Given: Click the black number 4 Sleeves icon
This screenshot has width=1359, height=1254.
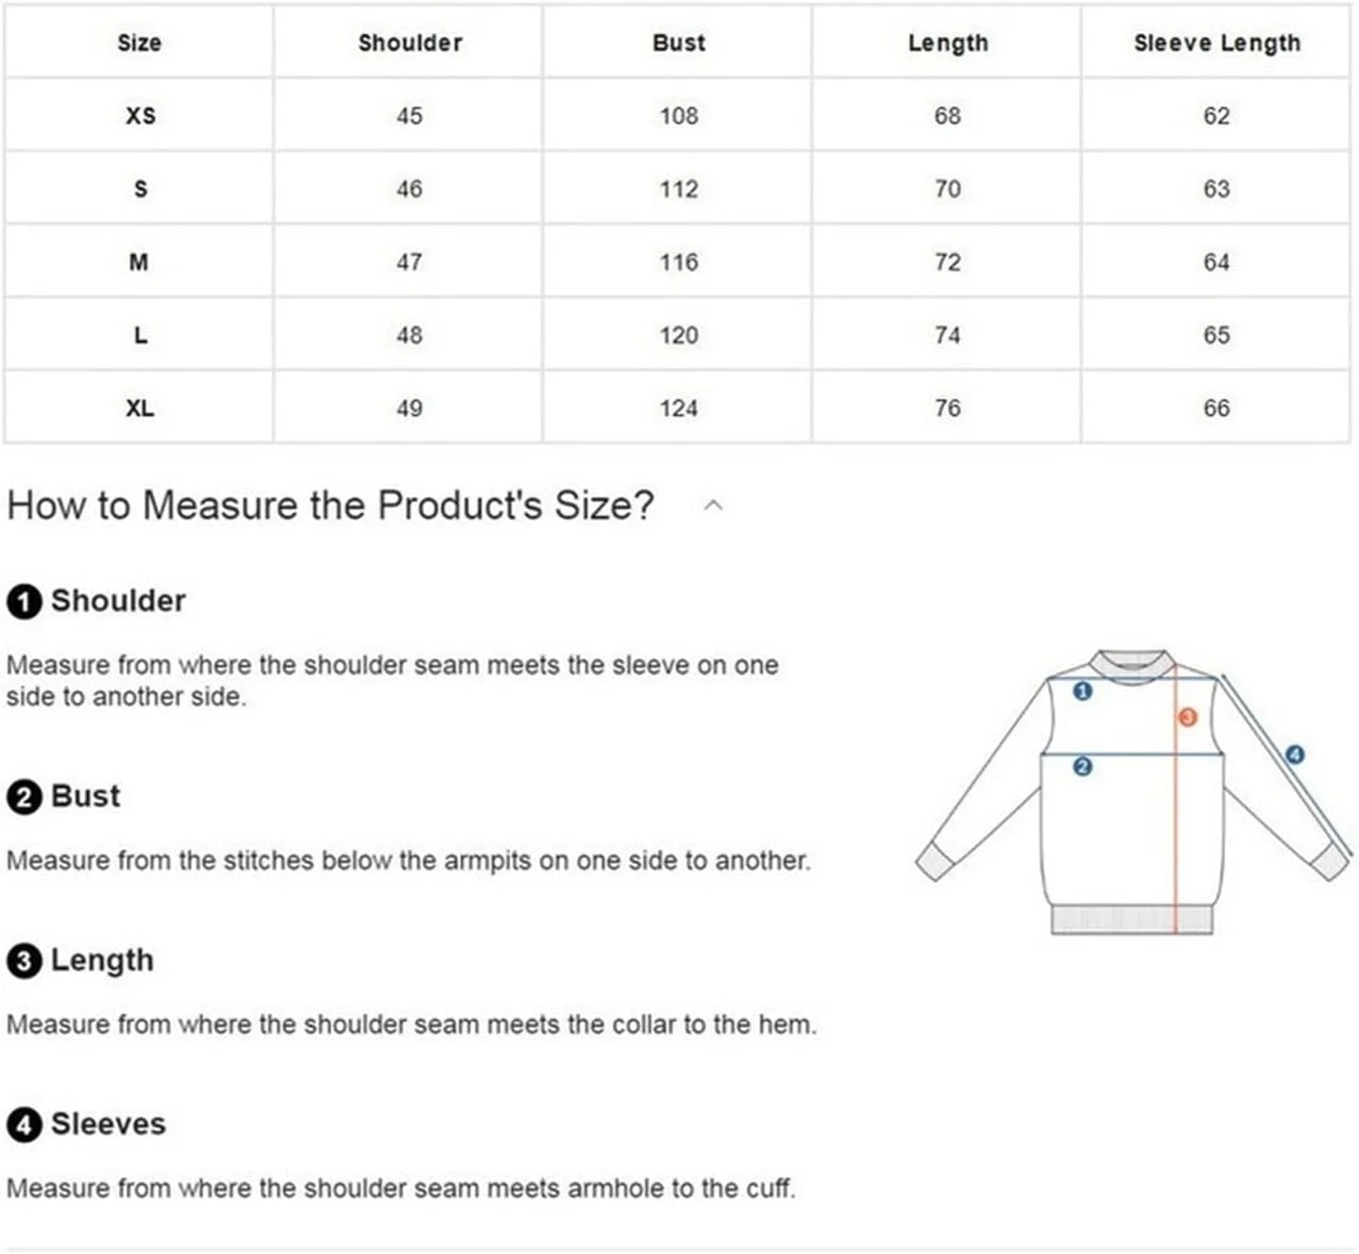Looking at the screenshot, I should [x=24, y=1125].
